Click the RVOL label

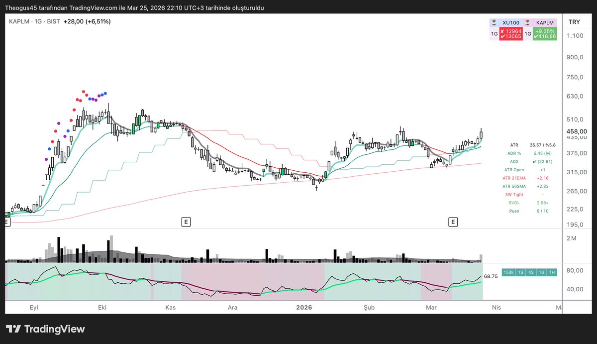click(x=514, y=203)
